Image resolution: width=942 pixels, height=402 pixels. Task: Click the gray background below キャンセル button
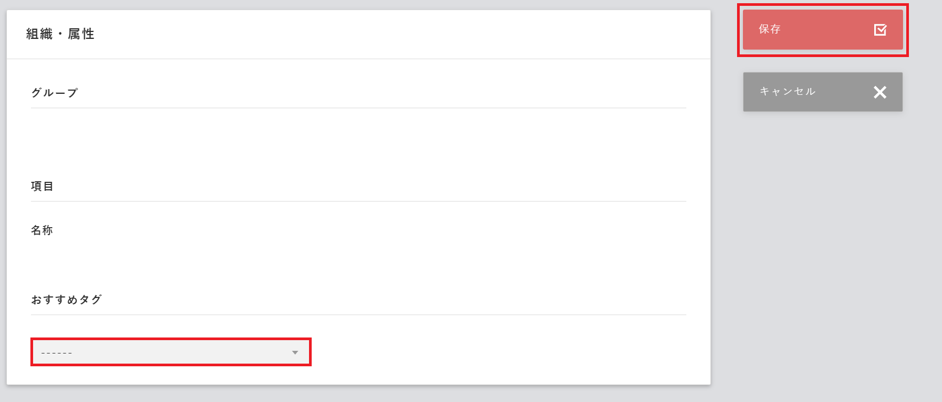822,240
